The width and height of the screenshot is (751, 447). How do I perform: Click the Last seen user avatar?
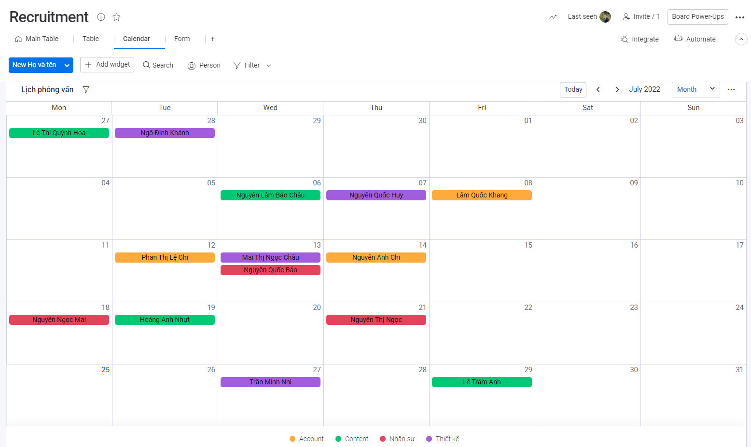(x=605, y=17)
